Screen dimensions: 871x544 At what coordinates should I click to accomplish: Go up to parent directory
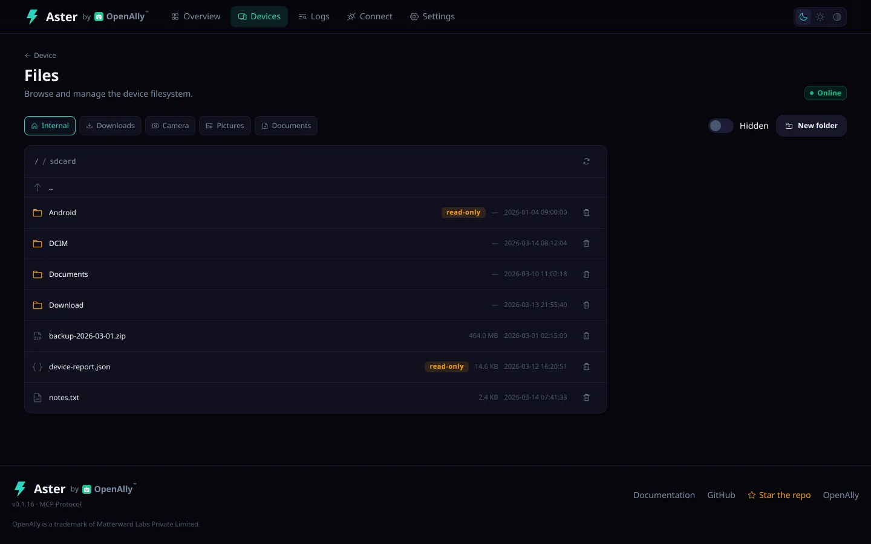(316, 187)
